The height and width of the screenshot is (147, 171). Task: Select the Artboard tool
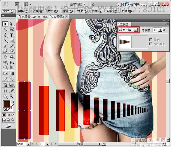tap(5, 91)
